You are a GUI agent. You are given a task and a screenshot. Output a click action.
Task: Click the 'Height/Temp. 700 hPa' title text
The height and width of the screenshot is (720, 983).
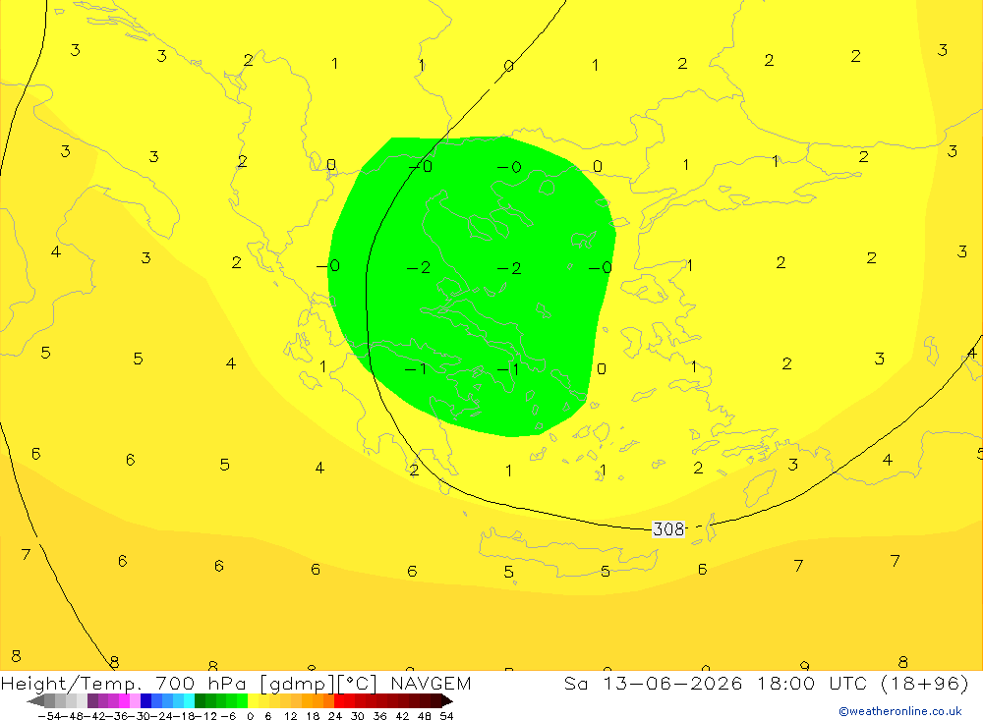(126, 683)
